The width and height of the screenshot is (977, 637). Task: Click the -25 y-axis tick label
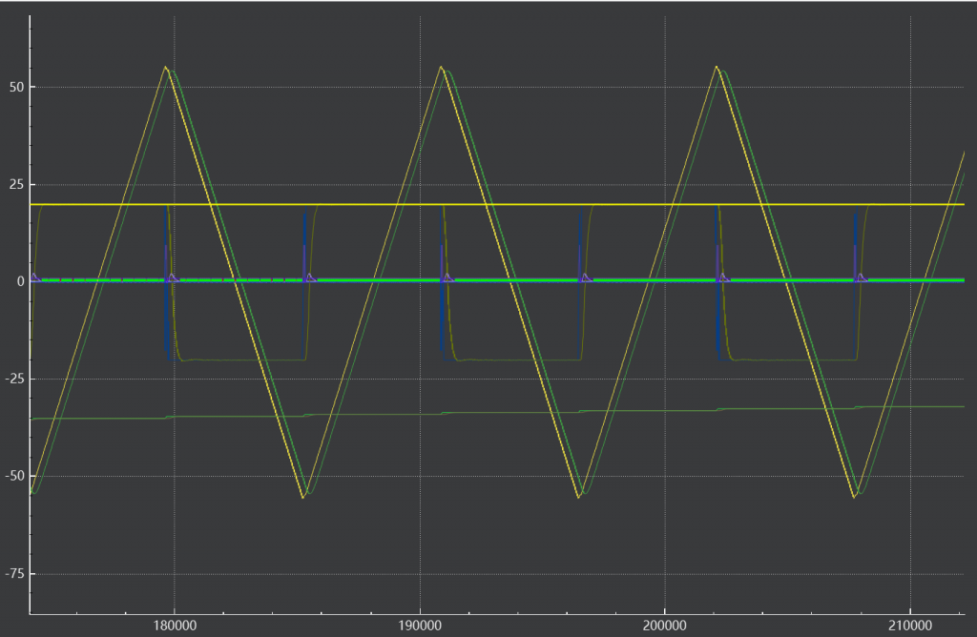[x=14, y=379]
